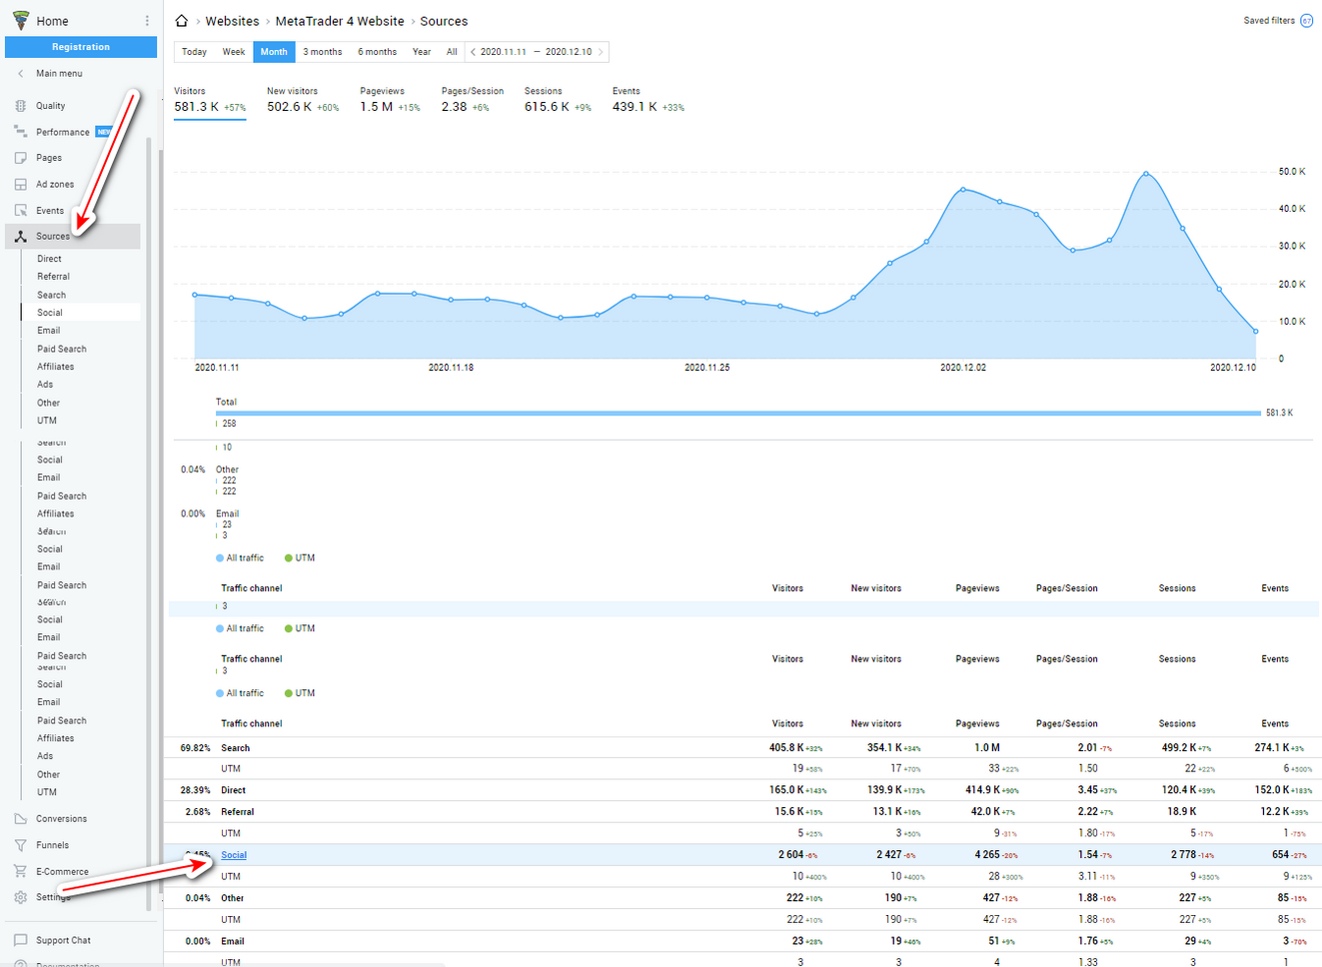The height and width of the screenshot is (967, 1322).
Task: Select the Pages/Session 2.38 metric
Action: pos(473,100)
